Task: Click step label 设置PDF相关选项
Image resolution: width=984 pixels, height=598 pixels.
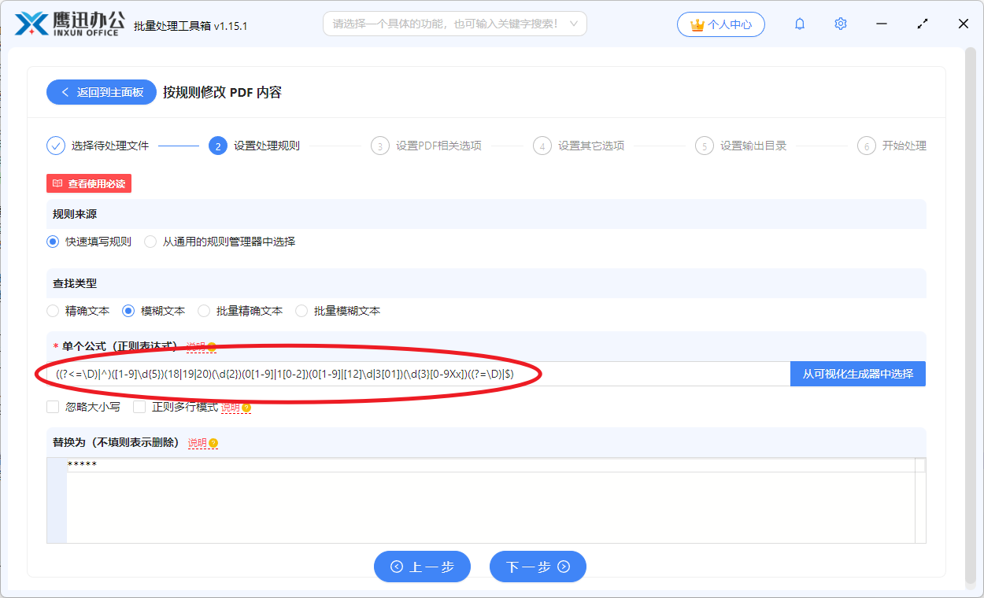Action: pyautogui.click(x=438, y=146)
